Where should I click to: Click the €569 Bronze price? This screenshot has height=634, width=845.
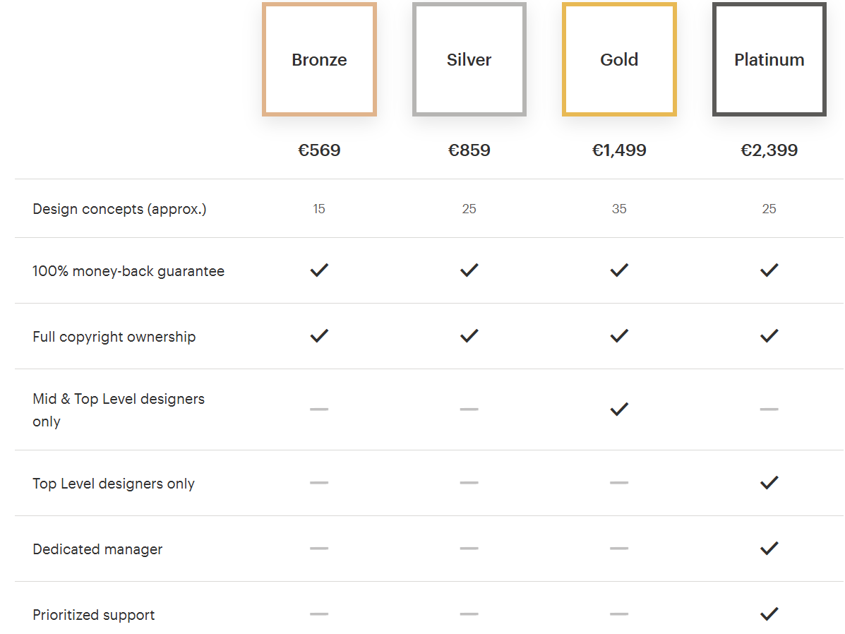319,150
